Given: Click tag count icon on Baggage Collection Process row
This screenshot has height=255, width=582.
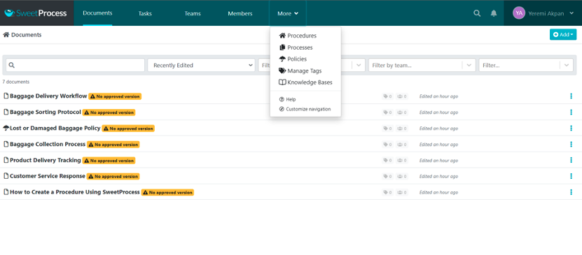Looking at the screenshot, I should pyautogui.click(x=387, y=145).
